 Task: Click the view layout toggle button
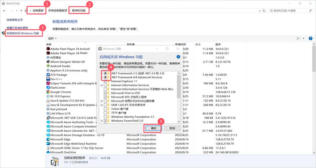pos(299,38)
